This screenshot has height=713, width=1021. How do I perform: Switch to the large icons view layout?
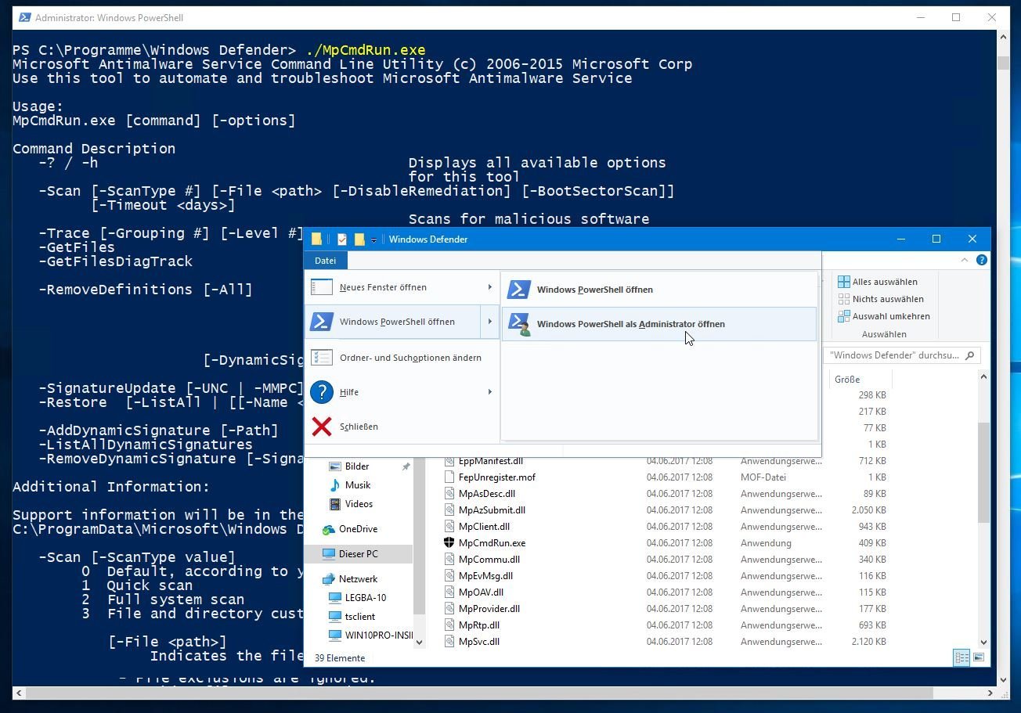click(979, 658)
